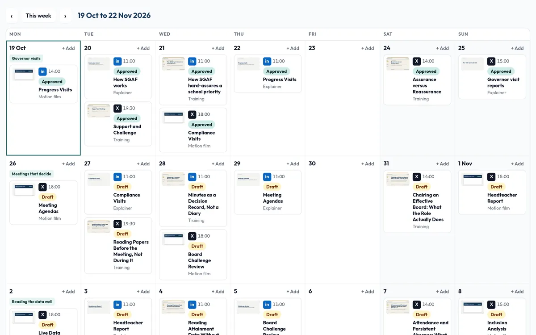Click X icon on Support and Challenge card
536x335 pixels.
click(x=117, y=108)
